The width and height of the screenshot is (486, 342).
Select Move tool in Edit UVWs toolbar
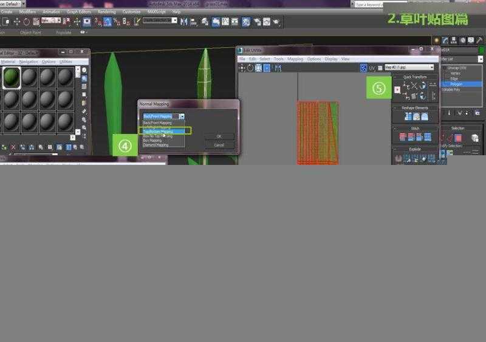tap(242, 68)
